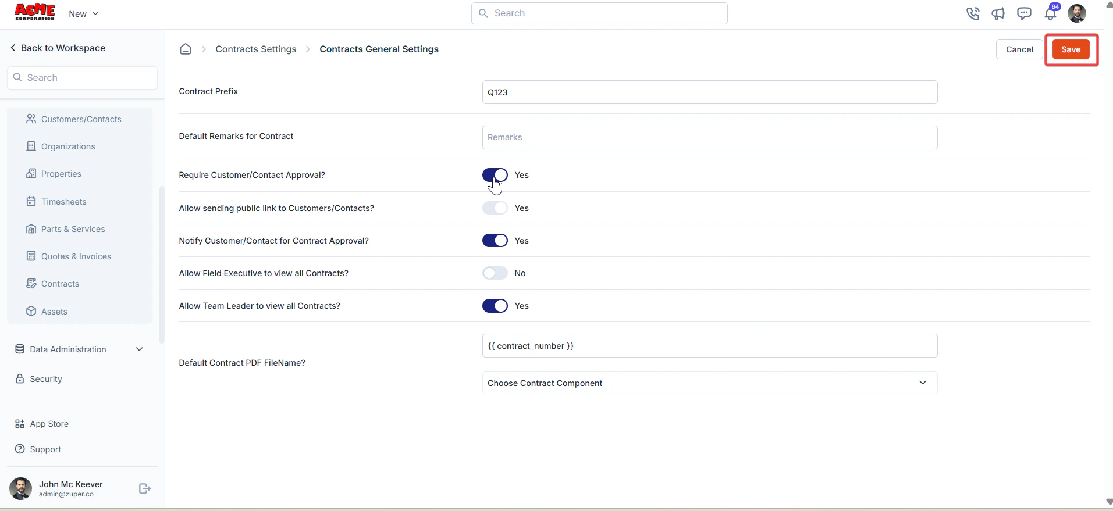Click the Timesheets sidebar icon
The width and height of the screenshot is (1113, 511).
(31, 201)
